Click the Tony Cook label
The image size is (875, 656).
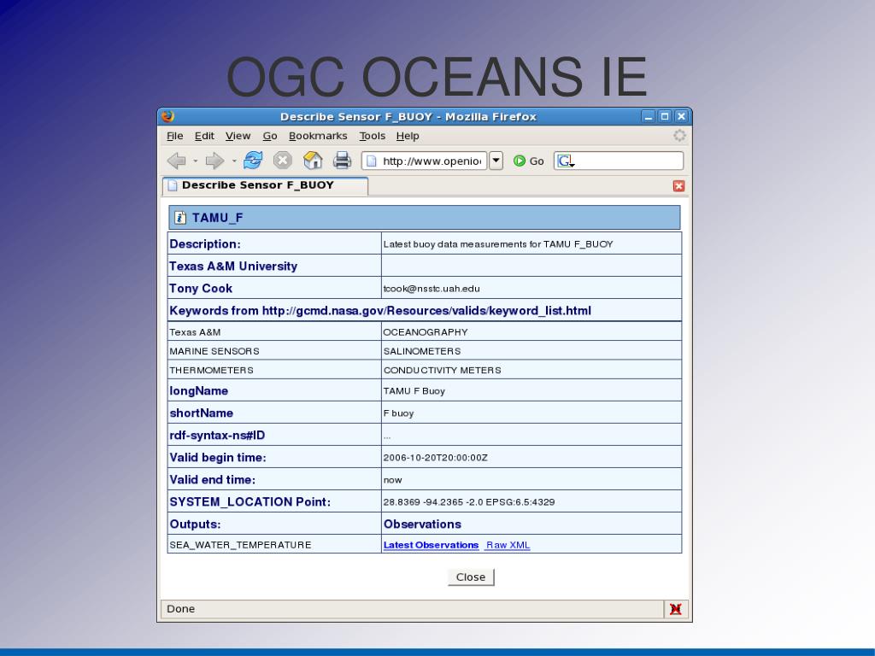(201, 289)
